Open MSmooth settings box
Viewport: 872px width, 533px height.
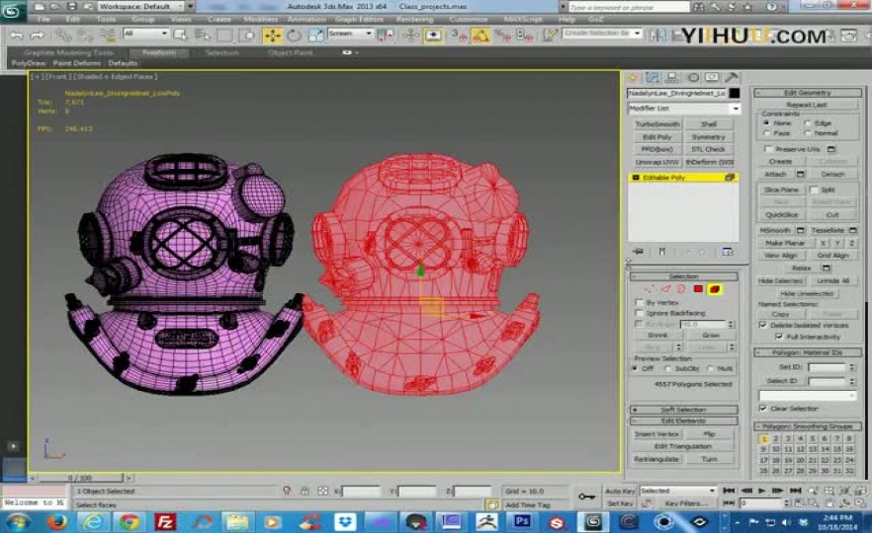(800, 230)
